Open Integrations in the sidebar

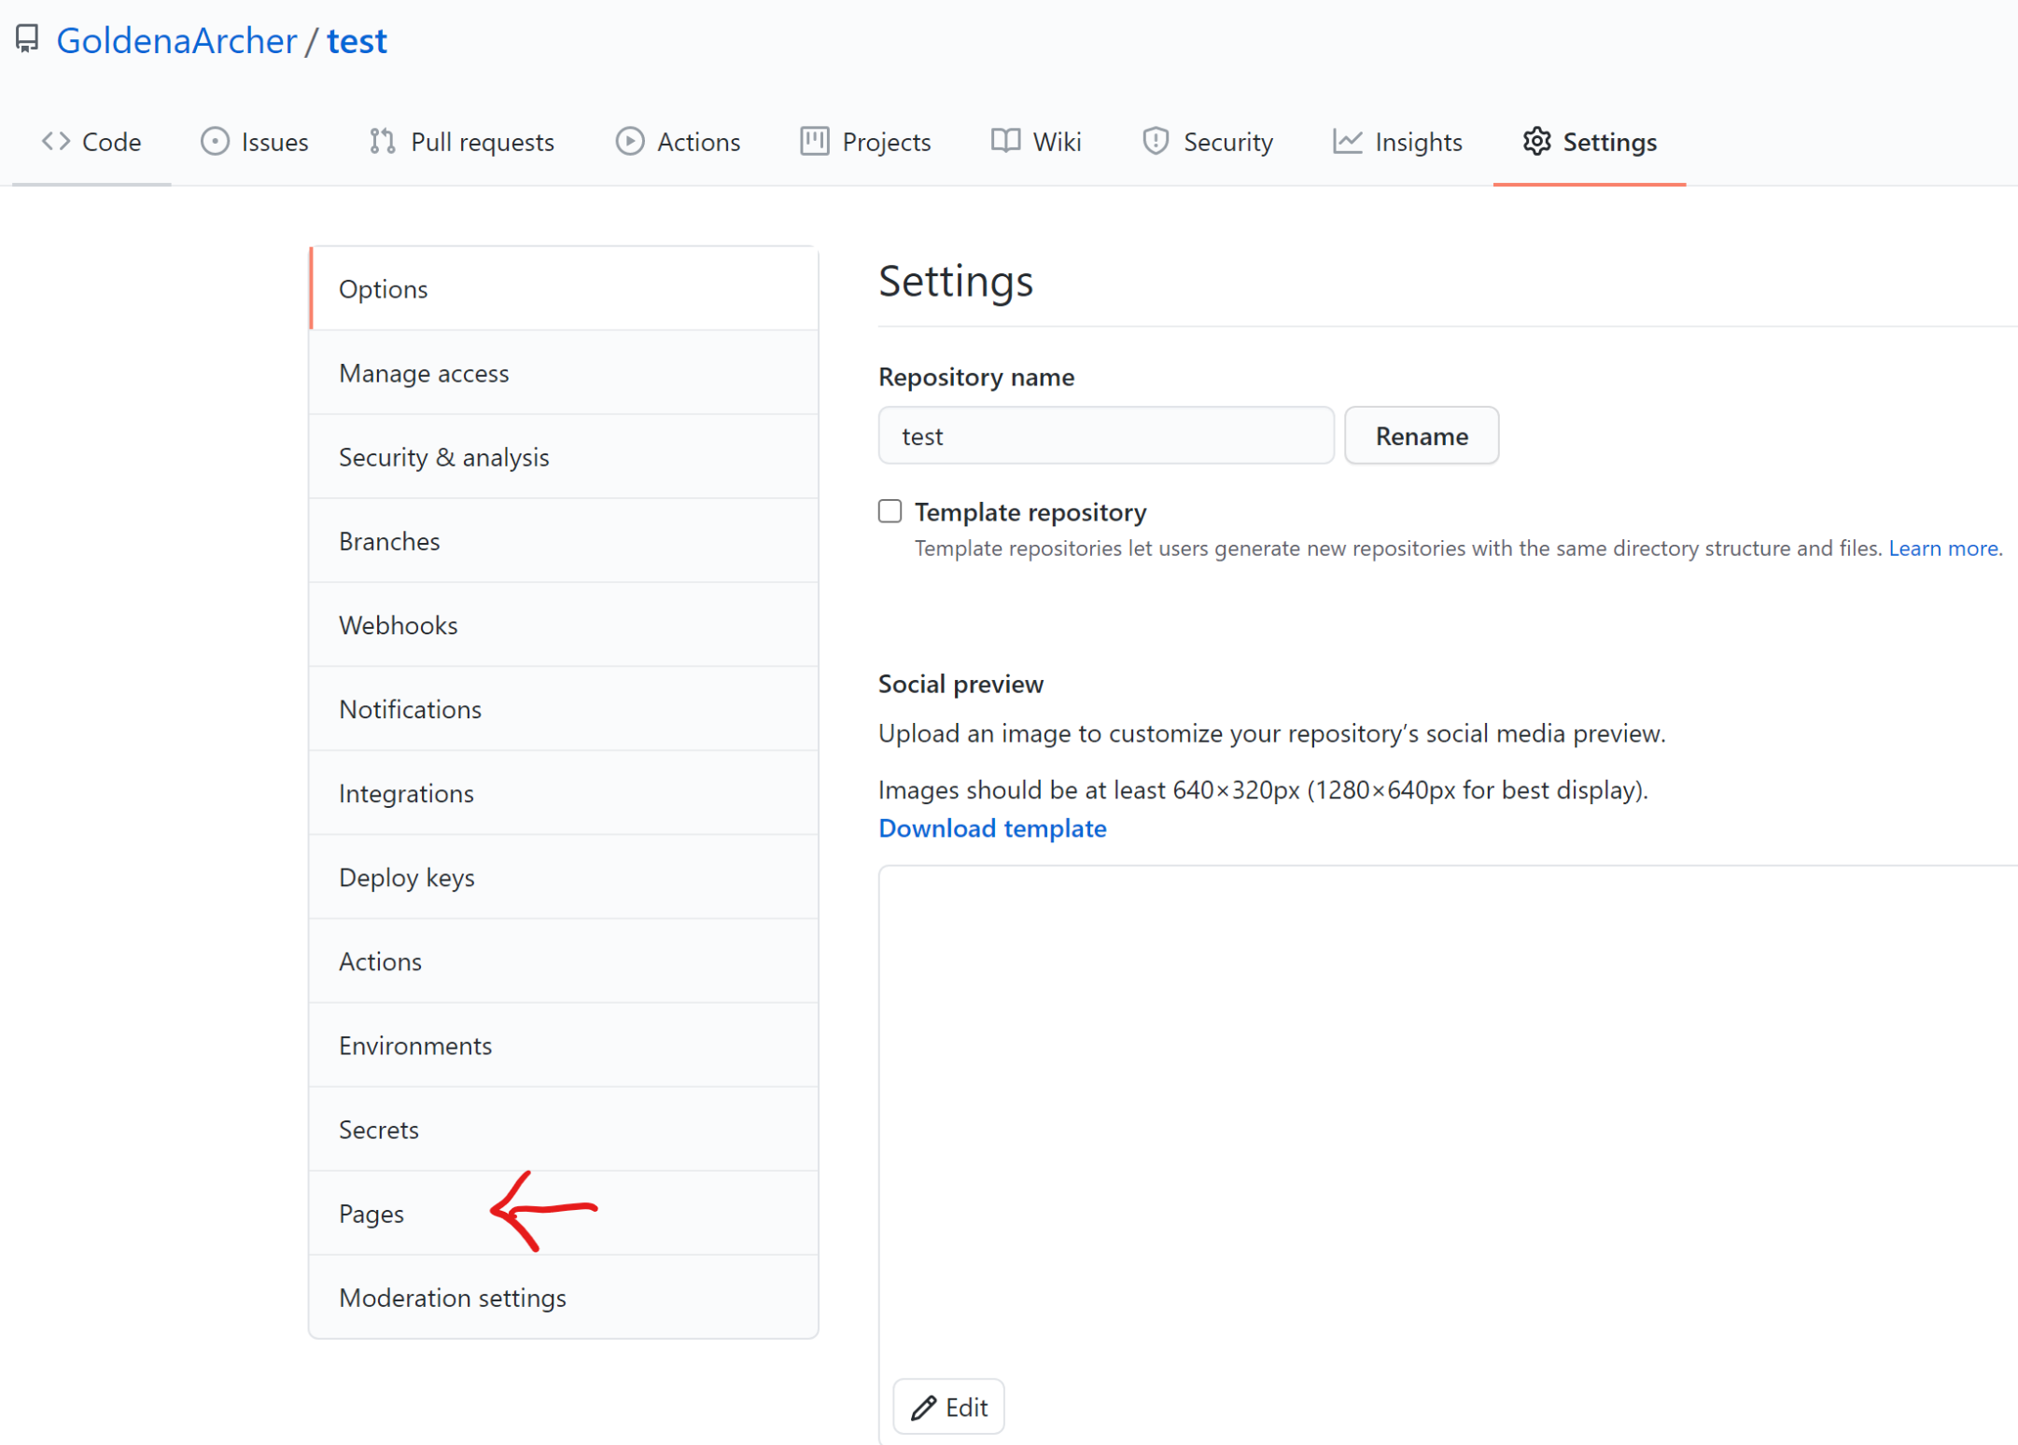pos(564,793)
